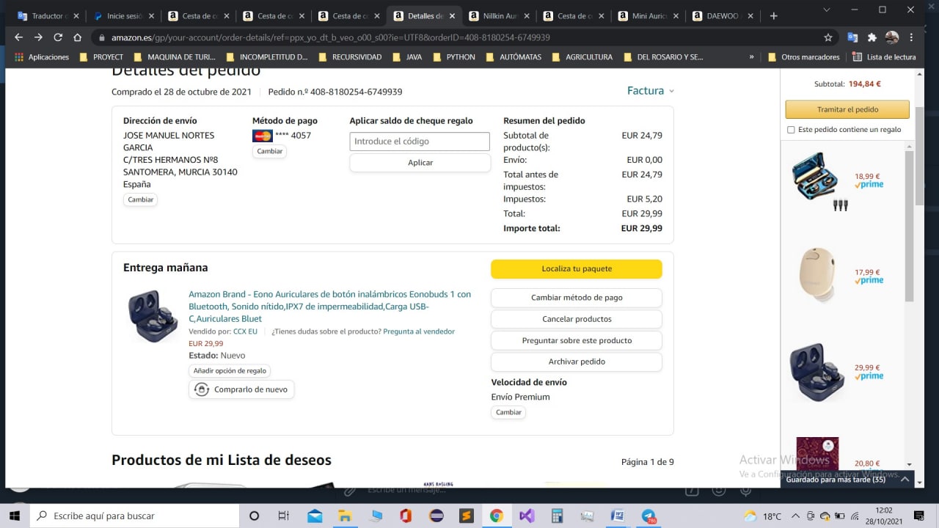Check 'Este pedido contiene un regalo' box
The width and height of the screenshot is (939, 528).
(x=791, y=130)
